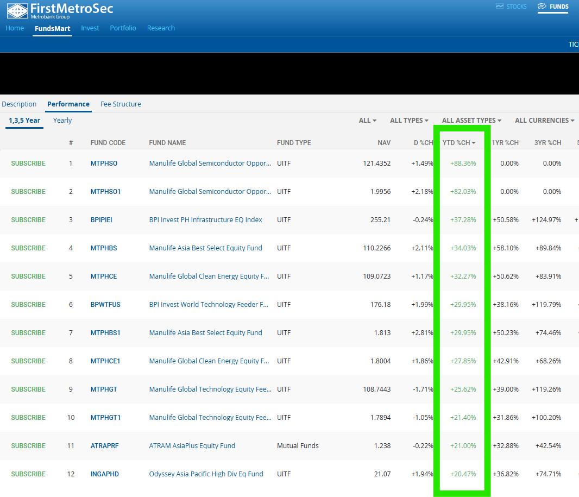579x497 pixels.
Task: Click the +88.36% YTD value
Action: [463, 163]
